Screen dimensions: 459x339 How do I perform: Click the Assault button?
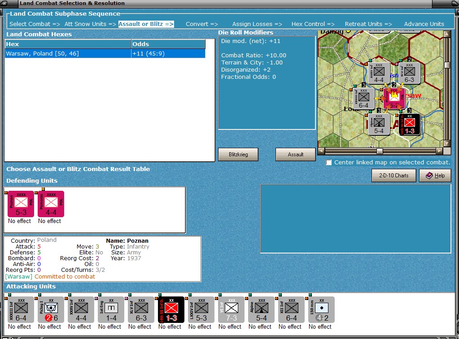pyautogui.click(x=295, y=154)
